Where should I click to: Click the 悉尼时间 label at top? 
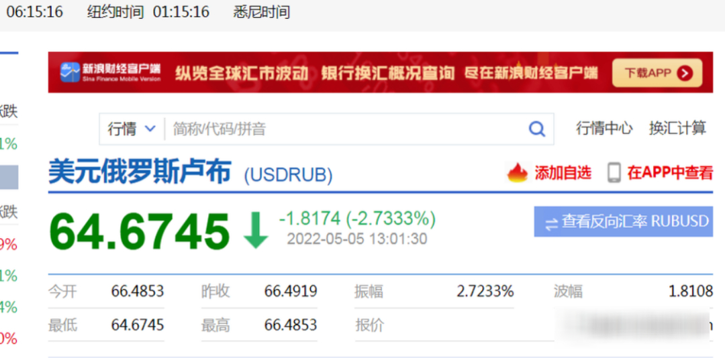click(x=262, y=12)
